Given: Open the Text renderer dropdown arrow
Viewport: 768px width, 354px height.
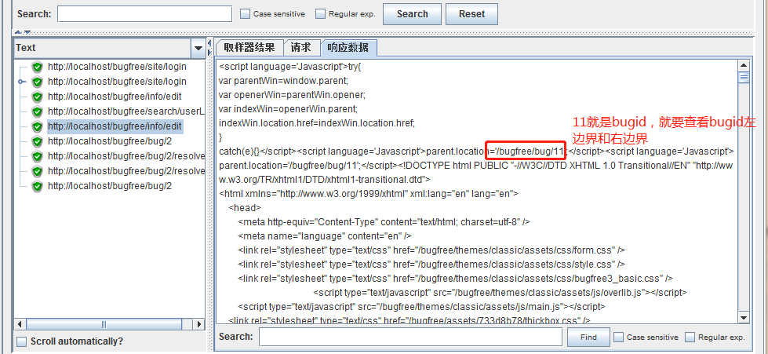Looking at the screenshot, I should click(x=198, y=48).
